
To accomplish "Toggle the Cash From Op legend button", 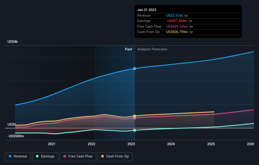I will click(115, 156).
